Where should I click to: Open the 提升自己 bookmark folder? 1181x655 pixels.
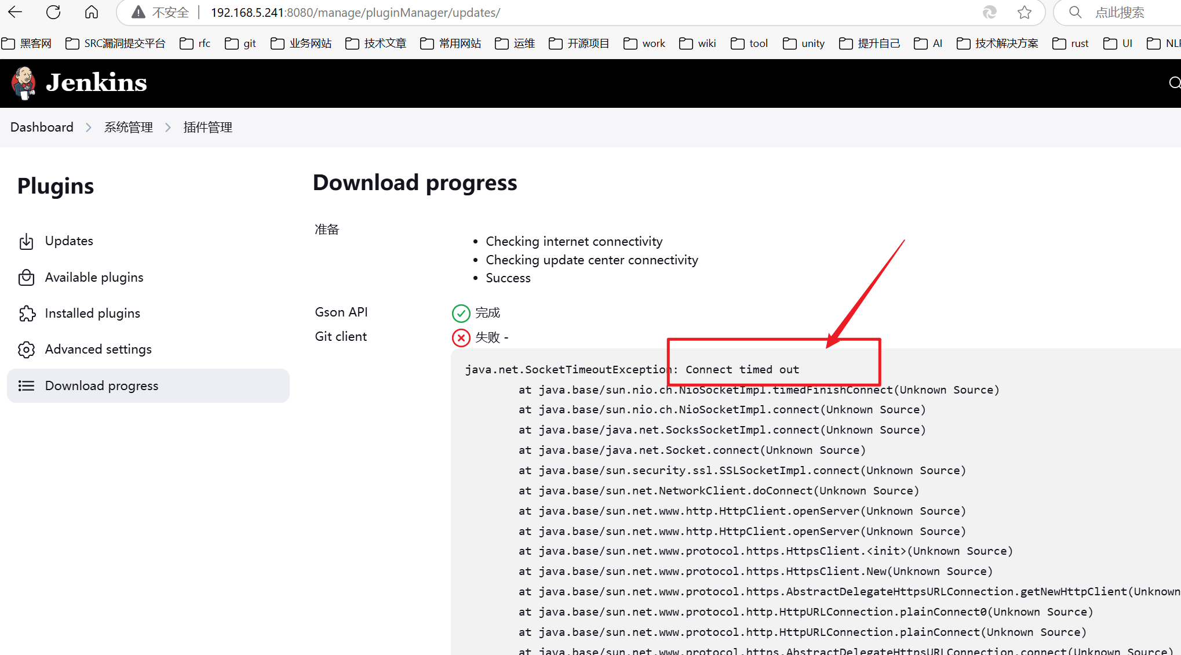click(x=870, y=43)
